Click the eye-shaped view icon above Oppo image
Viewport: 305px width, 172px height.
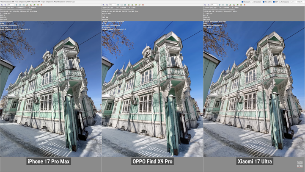point(118,5)
